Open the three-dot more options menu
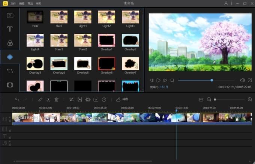 (x=232, y=3)
